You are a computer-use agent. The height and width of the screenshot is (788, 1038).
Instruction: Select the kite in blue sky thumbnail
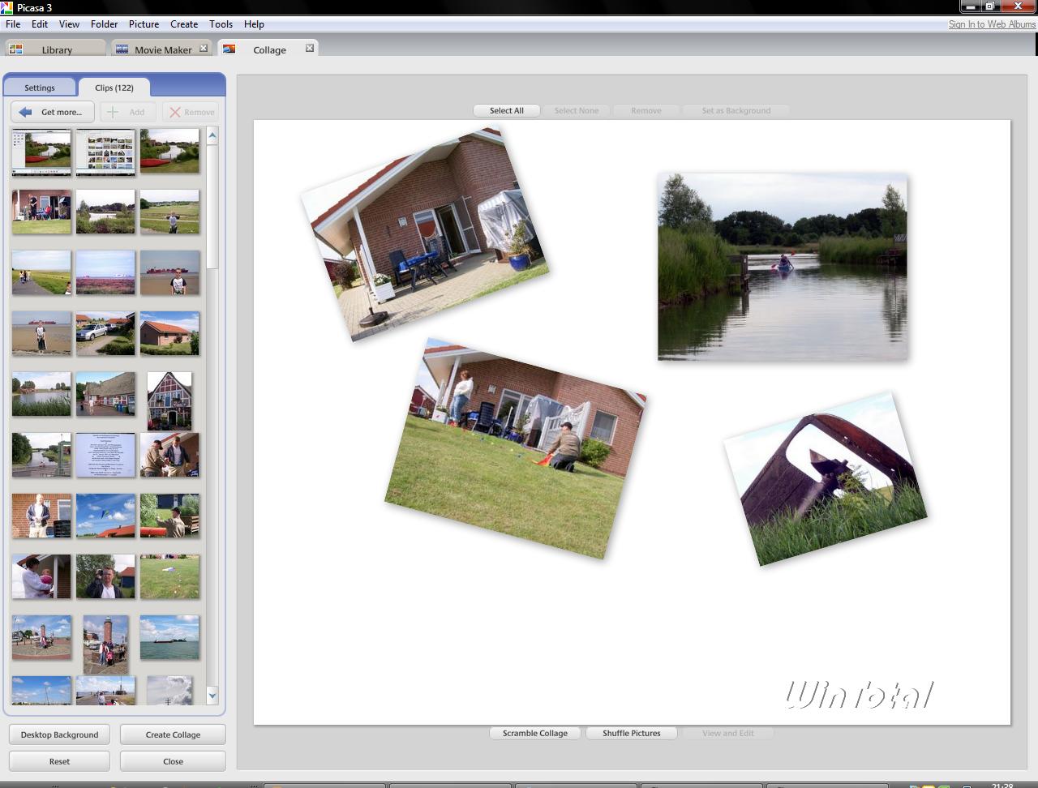pyautogui.click(x=105, y=516)
